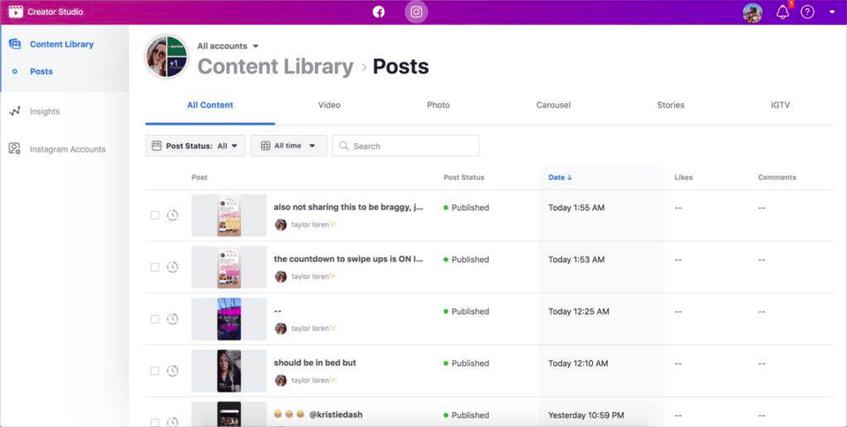Switch to the Stories tab

click(x=671, y=105)
